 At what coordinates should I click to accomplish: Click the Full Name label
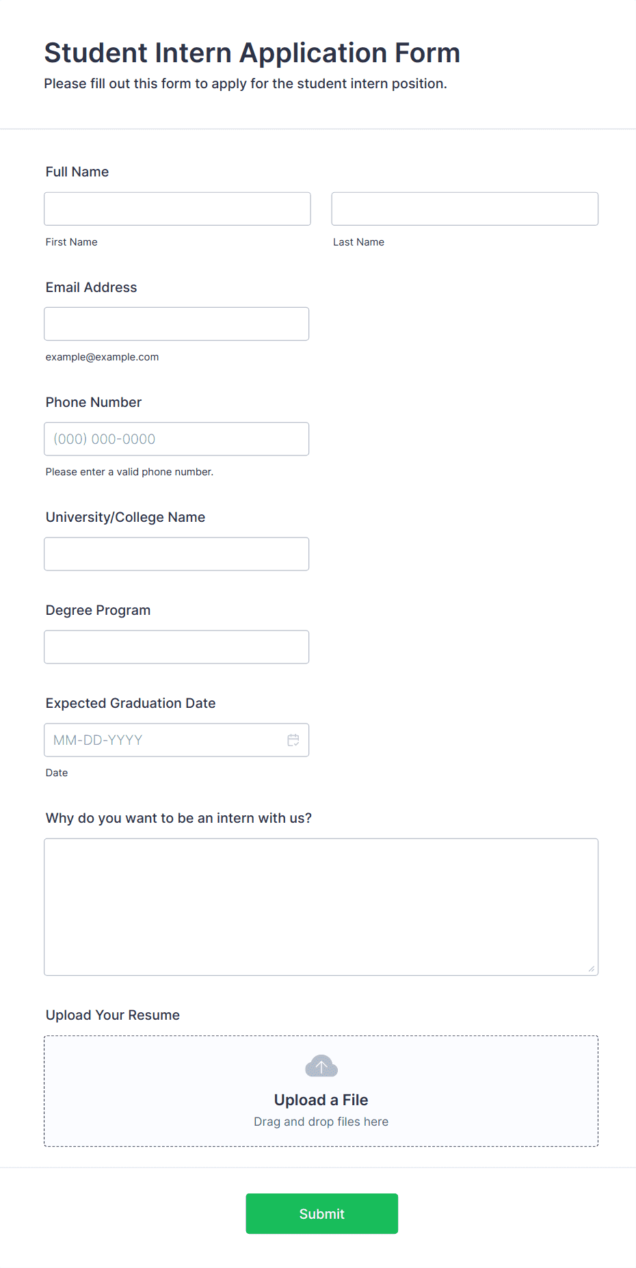[77, 172]
